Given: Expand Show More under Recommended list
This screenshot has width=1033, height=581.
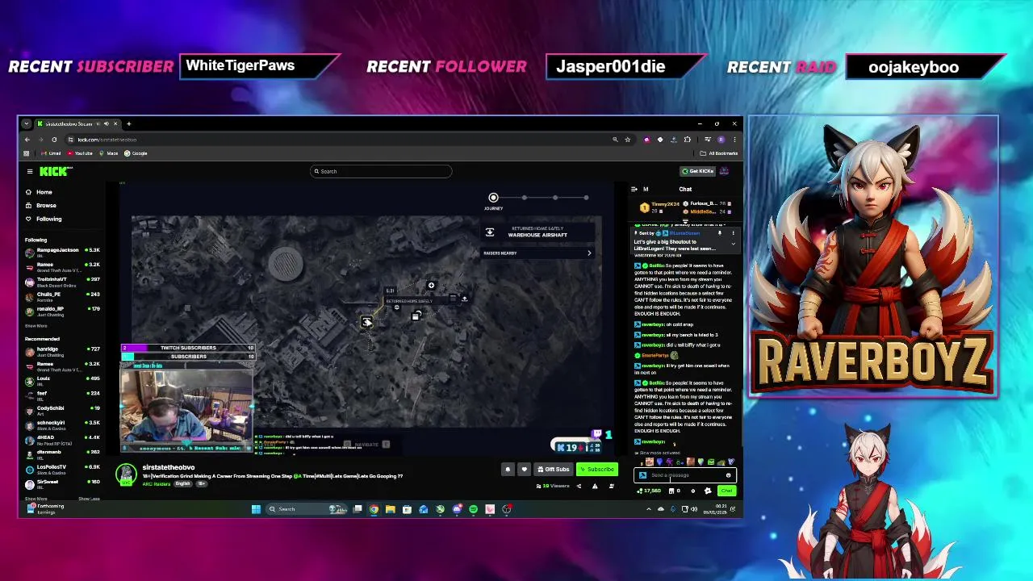Looking at the screenshot, I should (36, 499).
